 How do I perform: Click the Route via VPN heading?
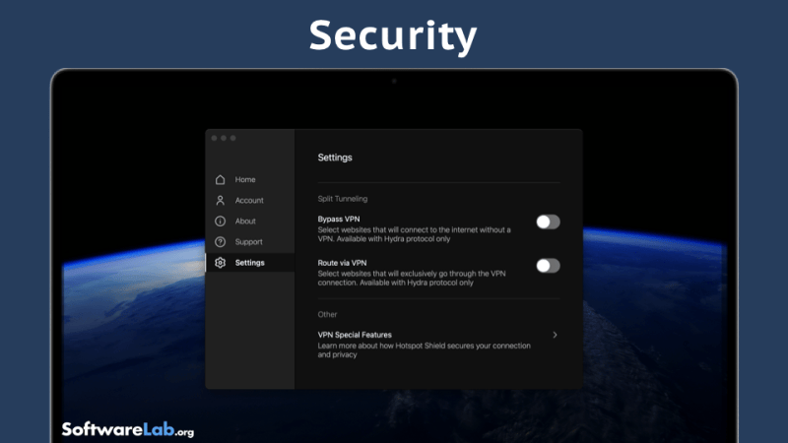(342, 263)
